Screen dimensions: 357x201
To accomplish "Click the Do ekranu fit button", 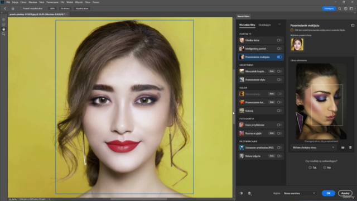I will (65, 8).
